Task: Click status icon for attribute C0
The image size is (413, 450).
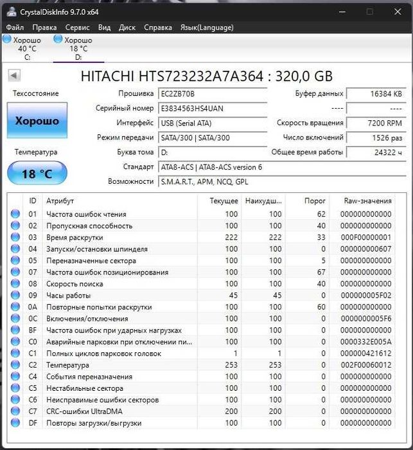Action: [15, 341]
